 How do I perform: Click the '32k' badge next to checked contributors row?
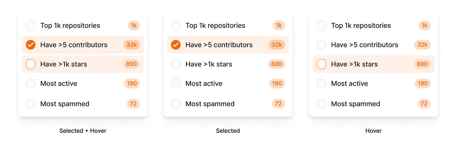point(132,45)
